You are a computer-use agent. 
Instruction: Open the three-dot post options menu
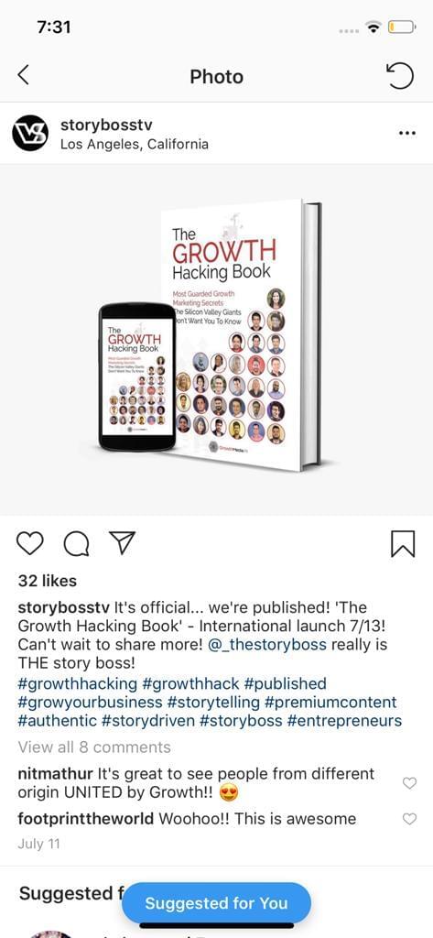click(406, 133)
